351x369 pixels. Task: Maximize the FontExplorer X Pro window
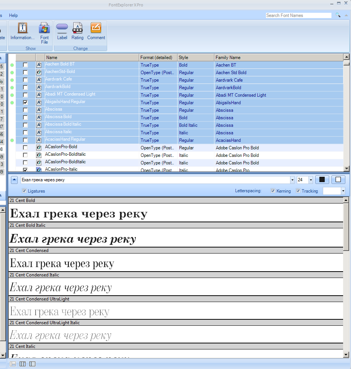click(339, 3)
